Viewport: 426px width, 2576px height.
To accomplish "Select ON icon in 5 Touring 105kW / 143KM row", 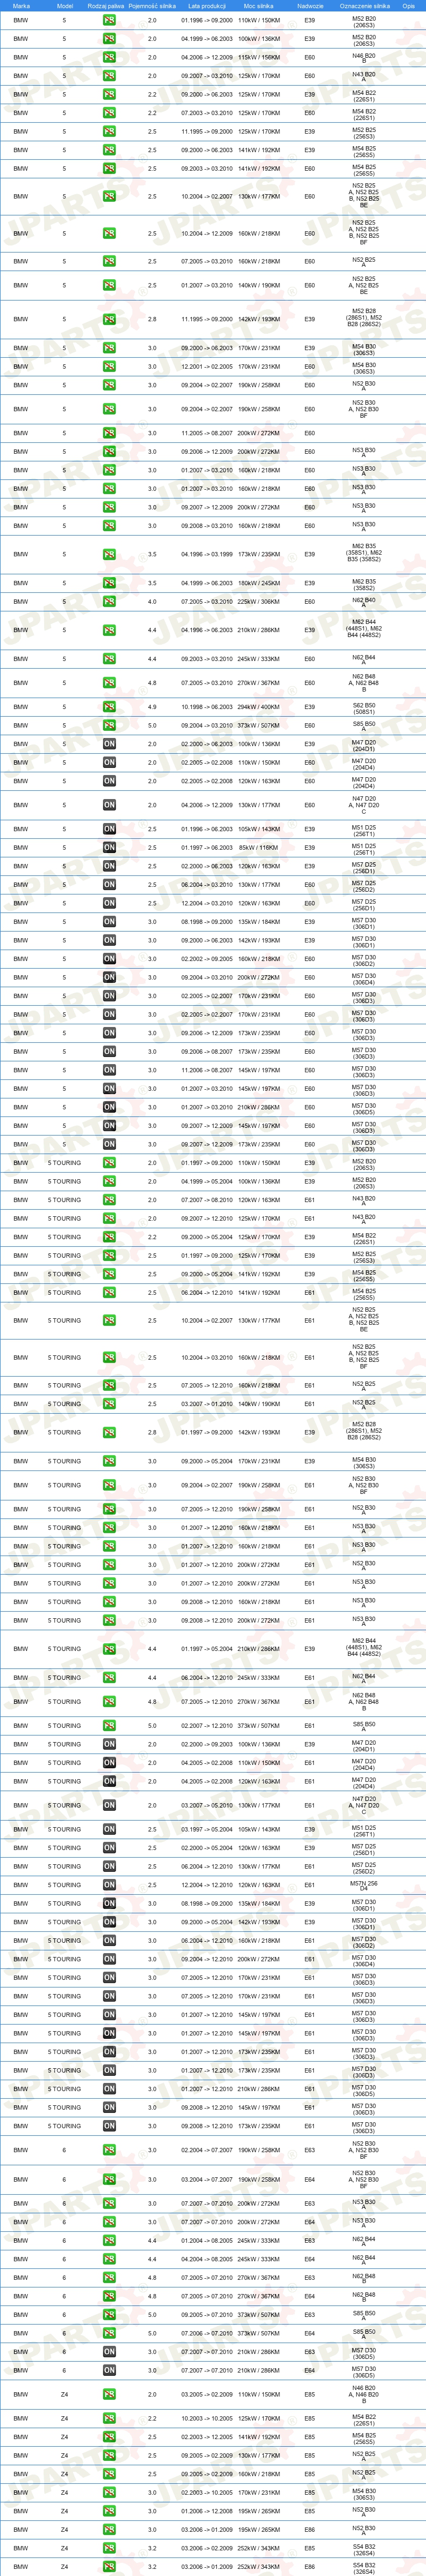I will (109, 1830).
